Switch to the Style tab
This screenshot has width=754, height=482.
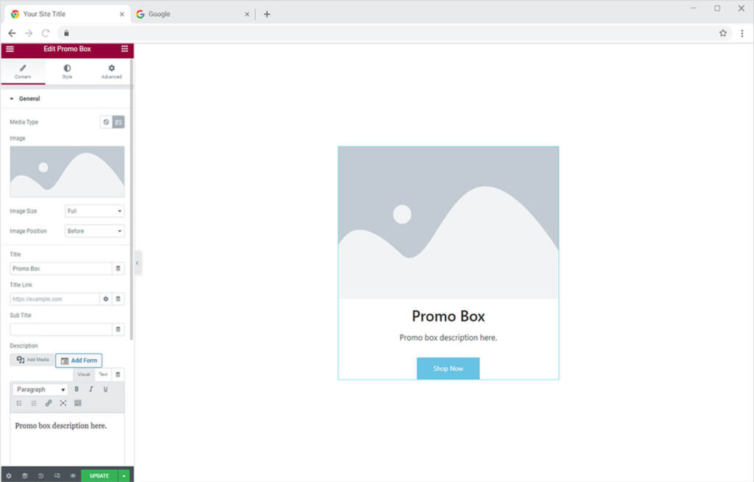[67, 71]
